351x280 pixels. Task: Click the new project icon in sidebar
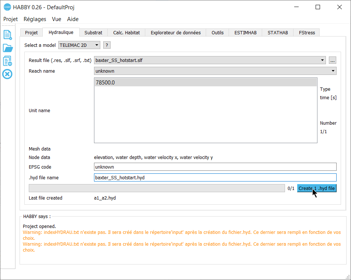pos(7,35)
